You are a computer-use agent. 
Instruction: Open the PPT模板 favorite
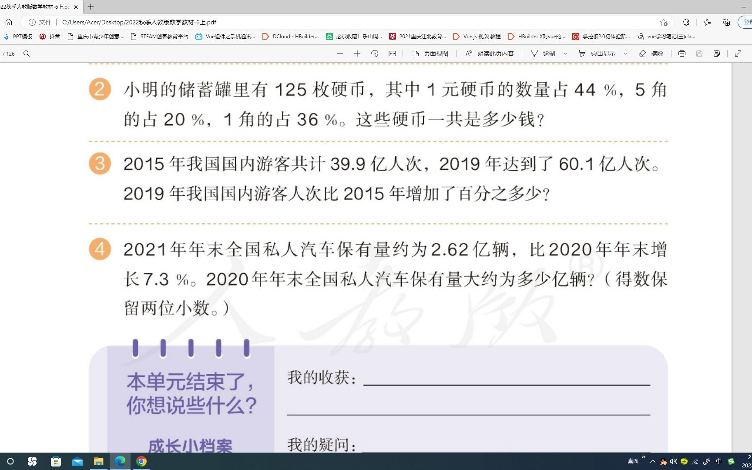coord(18,37)
